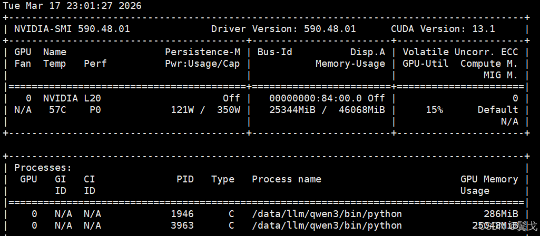
Task: Click the Bus-Id column header
Action: [275, 52]
